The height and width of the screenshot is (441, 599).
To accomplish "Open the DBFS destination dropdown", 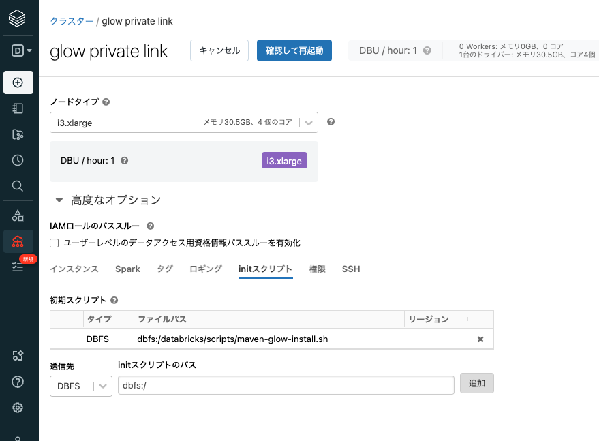I will (80, 386).
